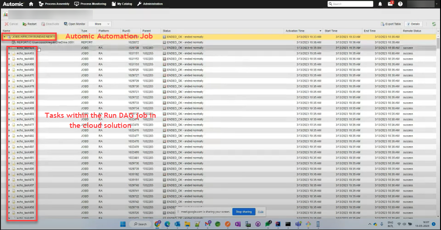The width and height of the screenshot is (441, 230).
Task: Click the RunID cell 1032479
Action: 134,147
